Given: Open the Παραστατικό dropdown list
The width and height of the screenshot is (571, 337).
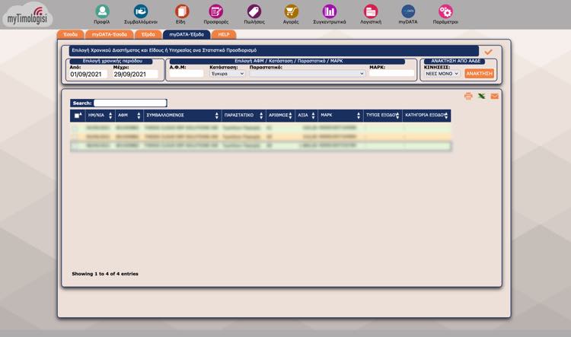Looking at the screenshot, I should coord(308,74).
